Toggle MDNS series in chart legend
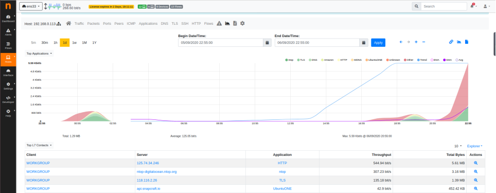496x193 pixels. point(356,60)
